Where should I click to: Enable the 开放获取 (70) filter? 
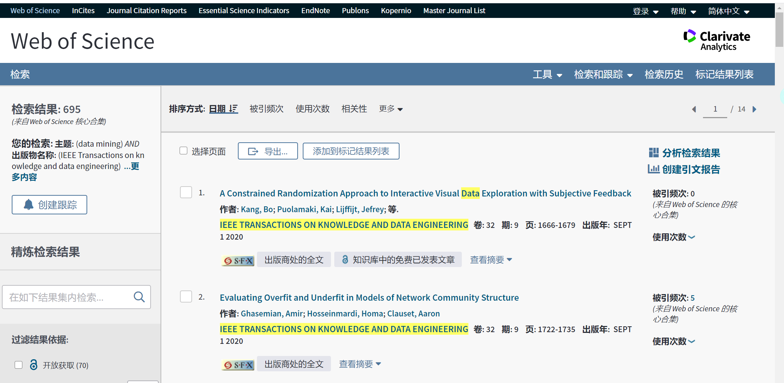click(18, 365)
